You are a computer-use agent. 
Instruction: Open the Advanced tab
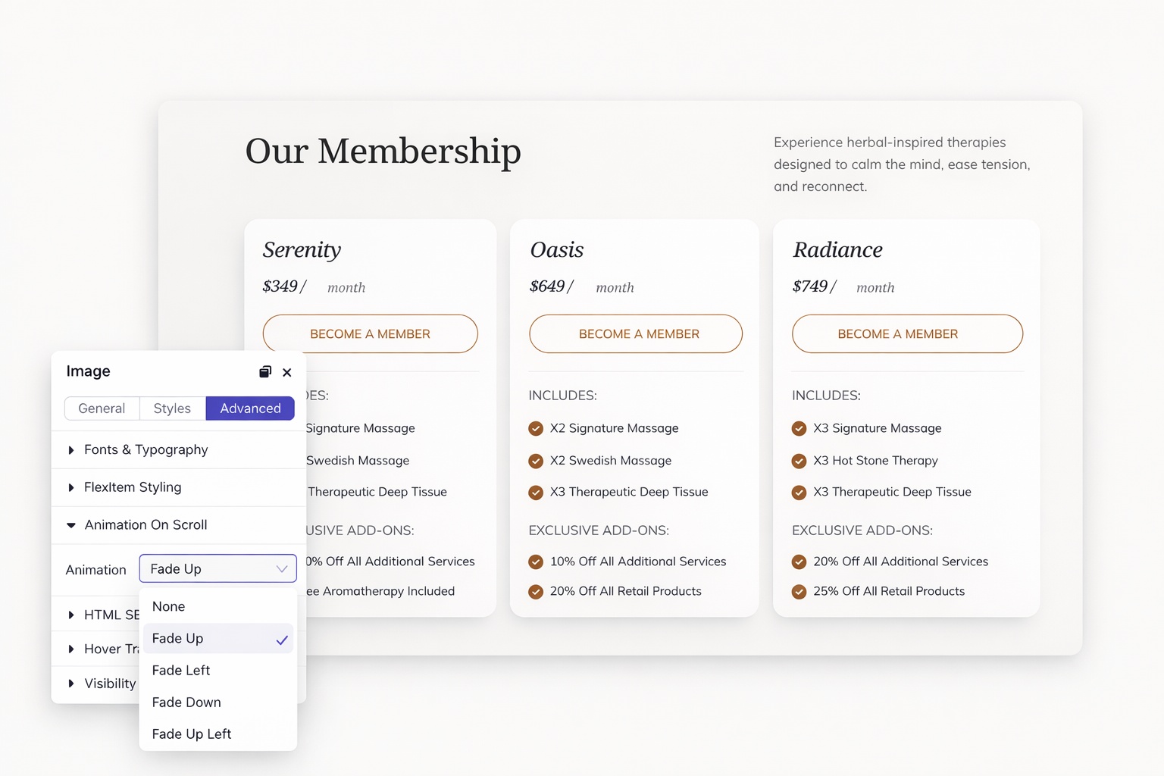250,408
